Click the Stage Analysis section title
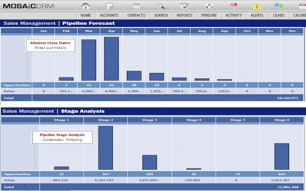This screenshot has width=306, height=191. click(83, 111)
